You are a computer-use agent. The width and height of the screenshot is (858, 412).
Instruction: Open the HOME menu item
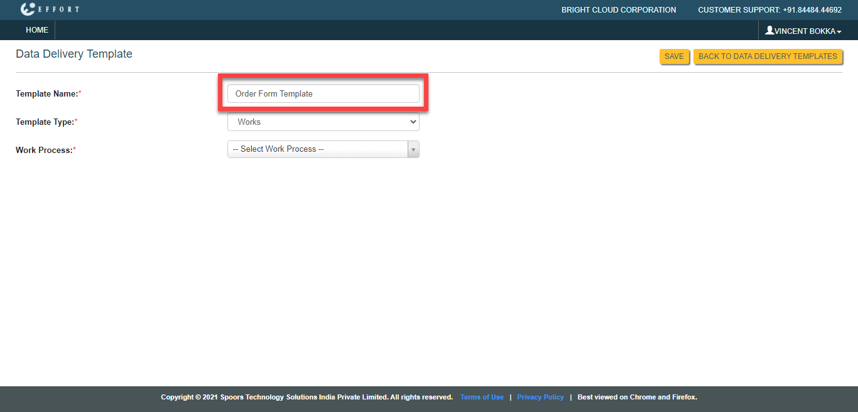pyautogui.click(x=37, y=30)
